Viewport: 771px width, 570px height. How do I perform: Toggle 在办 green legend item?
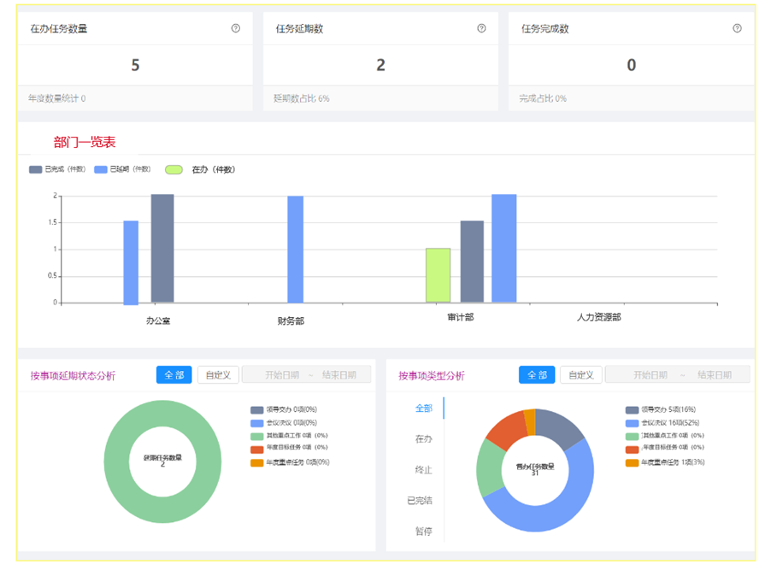tap(199, 169)
